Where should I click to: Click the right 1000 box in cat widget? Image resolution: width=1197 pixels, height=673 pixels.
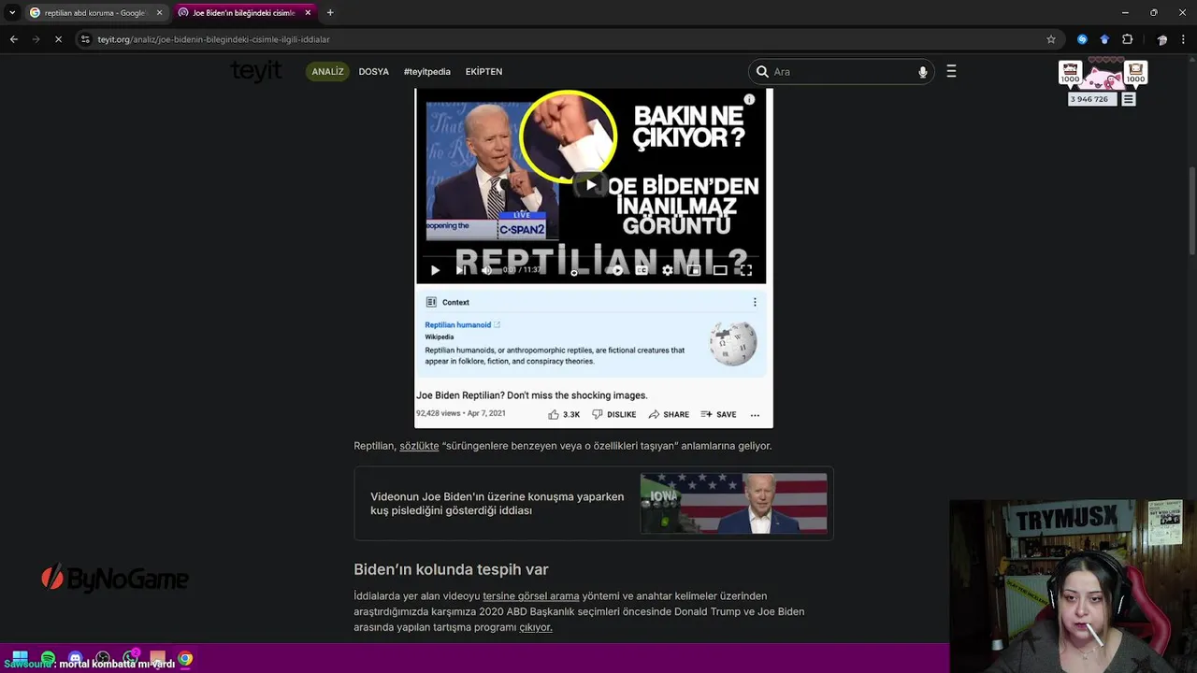coord(1135,73)
